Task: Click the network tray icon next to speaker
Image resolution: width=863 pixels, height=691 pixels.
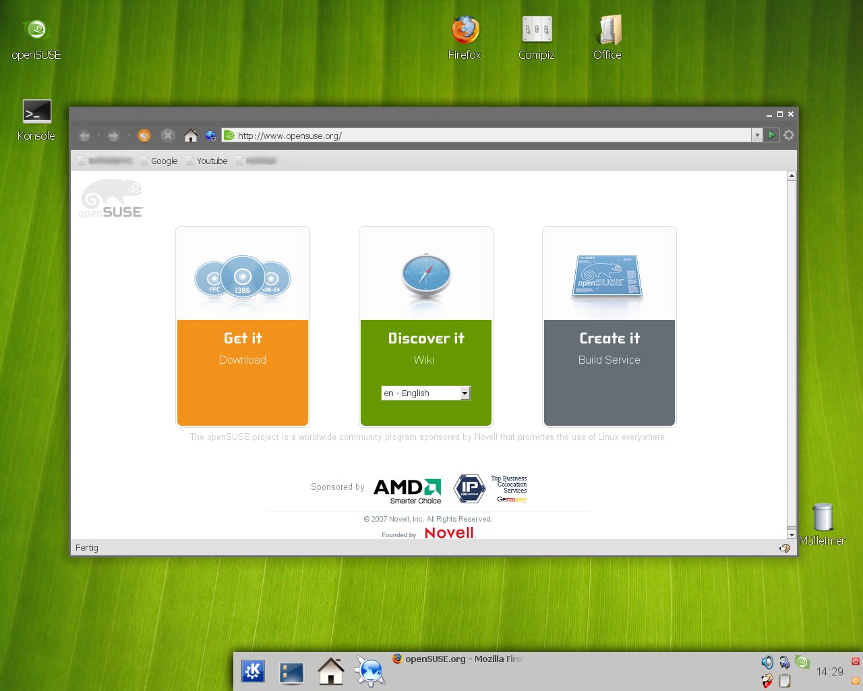Action: 784,662
